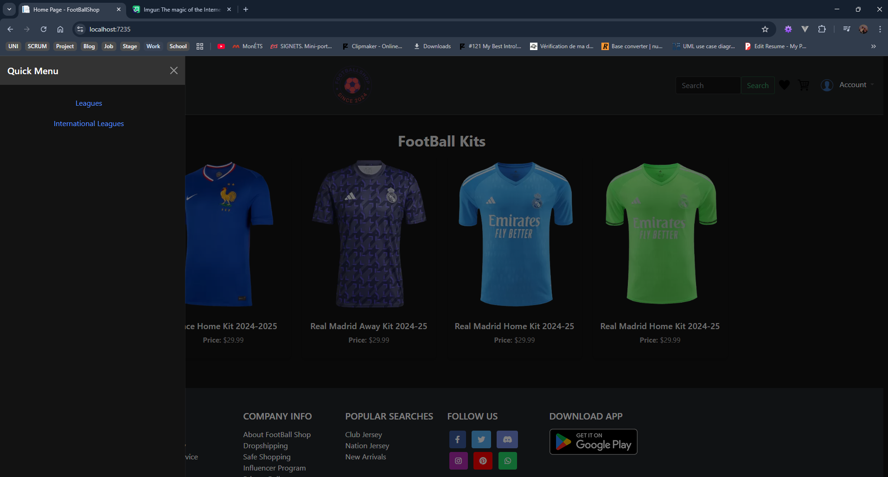Screen dimensions: 888x477
Task: Open the Dropshipping footer link
Action: 265,446
